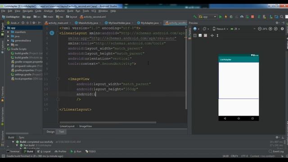Open the Logcat tool window button
This screenshot has height=162, width=288.
(44, 152)
